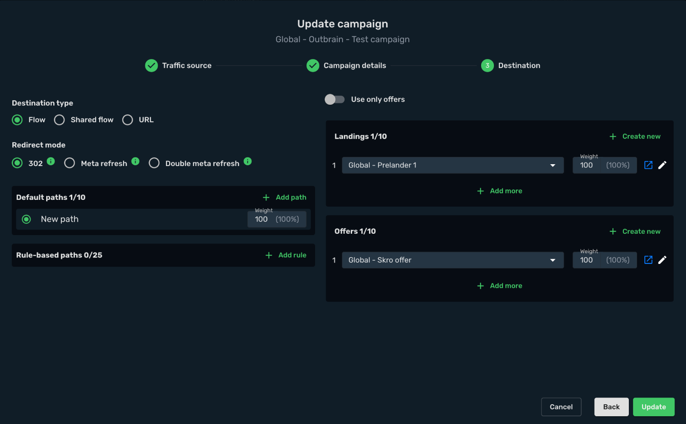Viewport: 686px width, 424px height.
Task: Click Add rule in Rule-based paths
Action: 286,255
